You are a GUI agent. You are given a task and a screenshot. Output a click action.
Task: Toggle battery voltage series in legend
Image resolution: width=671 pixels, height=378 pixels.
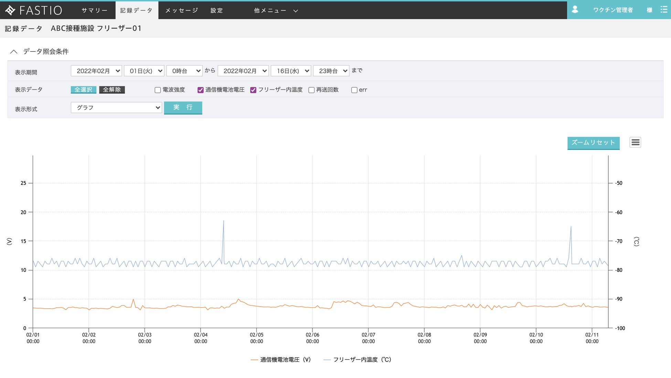click(x=280, y=360)
